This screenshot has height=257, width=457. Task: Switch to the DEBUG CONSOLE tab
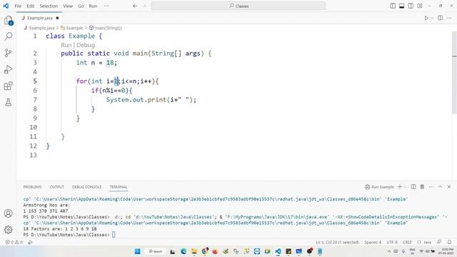[x=87, y=187]
